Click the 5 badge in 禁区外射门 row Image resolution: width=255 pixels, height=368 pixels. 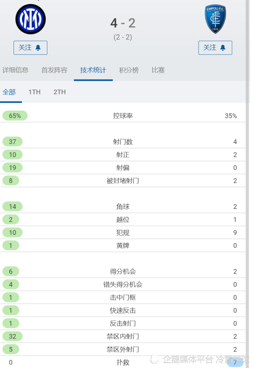point(11,349)
